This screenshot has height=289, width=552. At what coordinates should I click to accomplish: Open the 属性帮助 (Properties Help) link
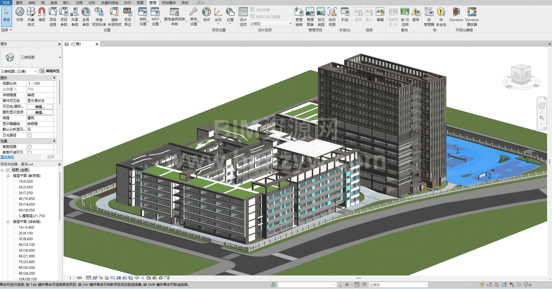click(7, 157)
